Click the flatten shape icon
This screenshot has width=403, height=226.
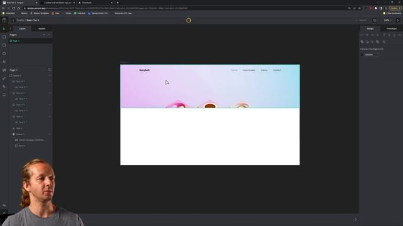pos(384,42)
